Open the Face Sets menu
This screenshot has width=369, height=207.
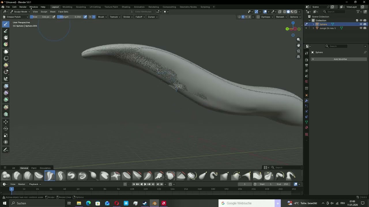tap(63, 12)
